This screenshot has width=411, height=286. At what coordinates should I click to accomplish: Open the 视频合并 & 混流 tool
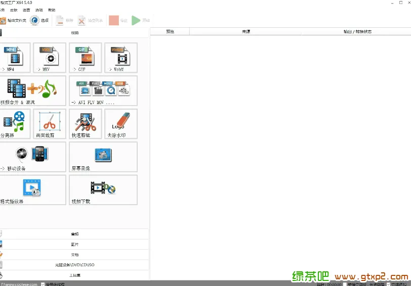tap(32, 90)
